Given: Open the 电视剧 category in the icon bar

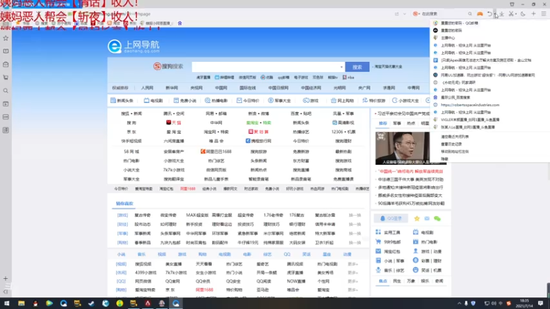Looking at the screenshot, I should coord(153,100).
